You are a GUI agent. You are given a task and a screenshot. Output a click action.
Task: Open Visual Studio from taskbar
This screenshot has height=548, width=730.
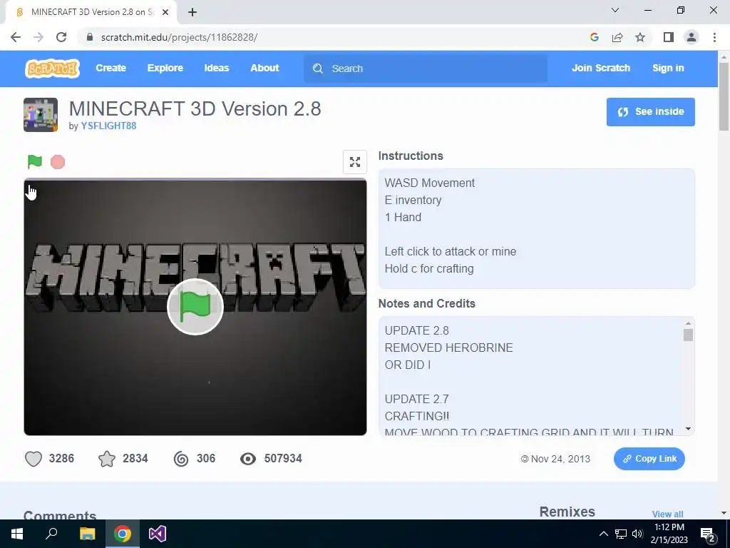(x=158, y=534)
